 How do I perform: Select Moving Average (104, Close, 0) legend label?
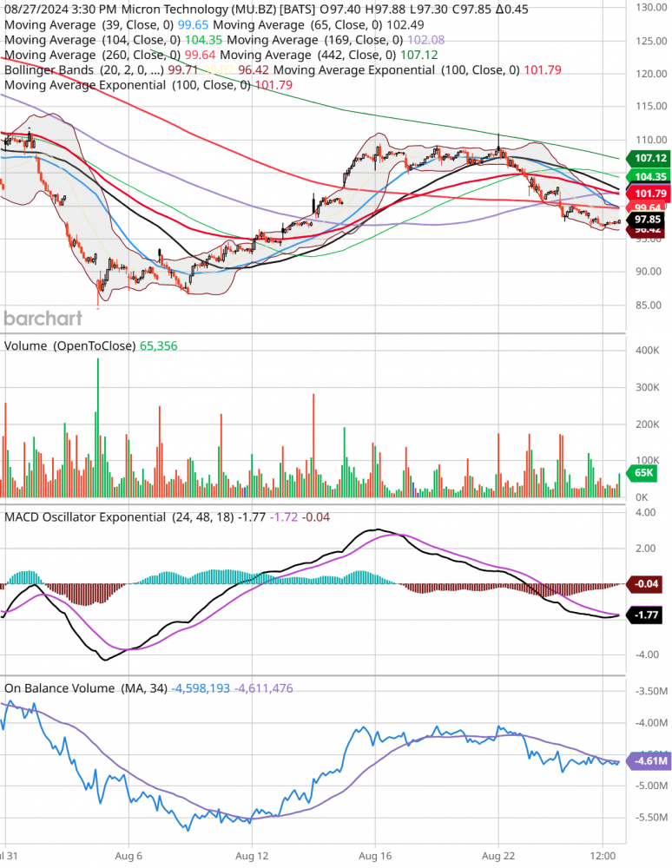[92, 40]
